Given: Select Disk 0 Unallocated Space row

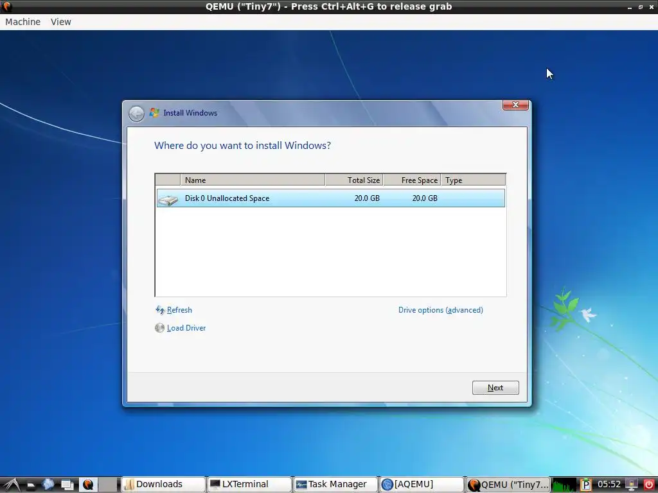Looking at the screenshot, I should (x=331, y=198).
